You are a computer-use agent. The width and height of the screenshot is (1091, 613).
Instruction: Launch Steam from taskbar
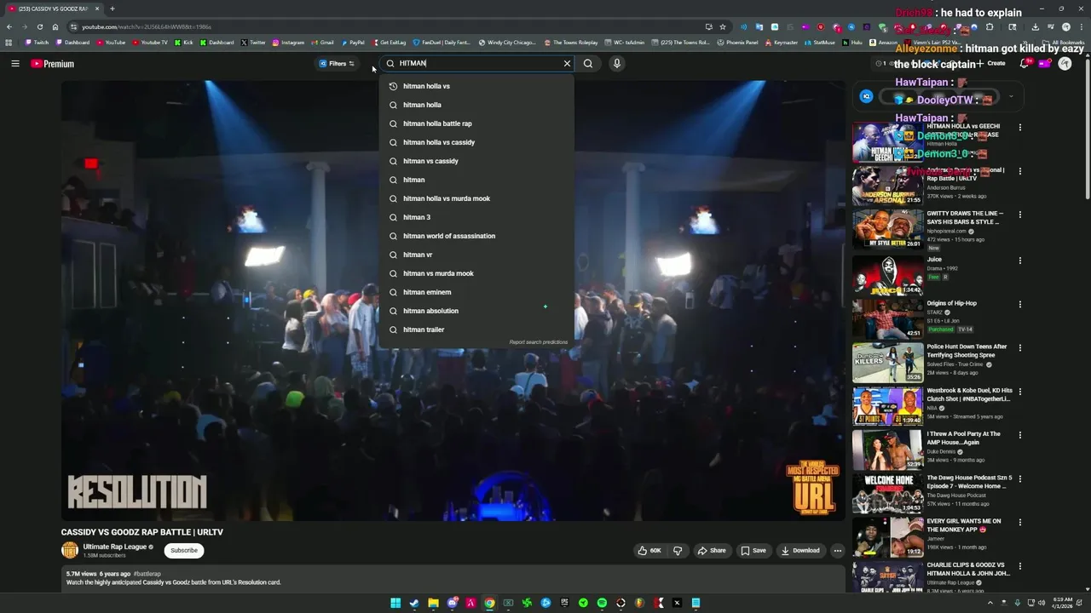coord(414,603)
